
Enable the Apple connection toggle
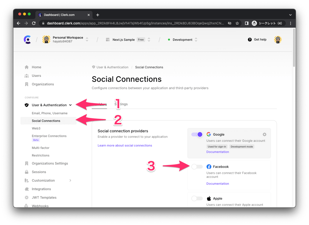click(x=197, y=199)
